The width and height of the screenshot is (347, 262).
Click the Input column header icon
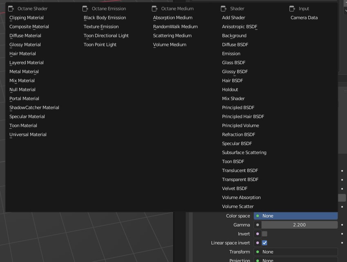[292, 9]
